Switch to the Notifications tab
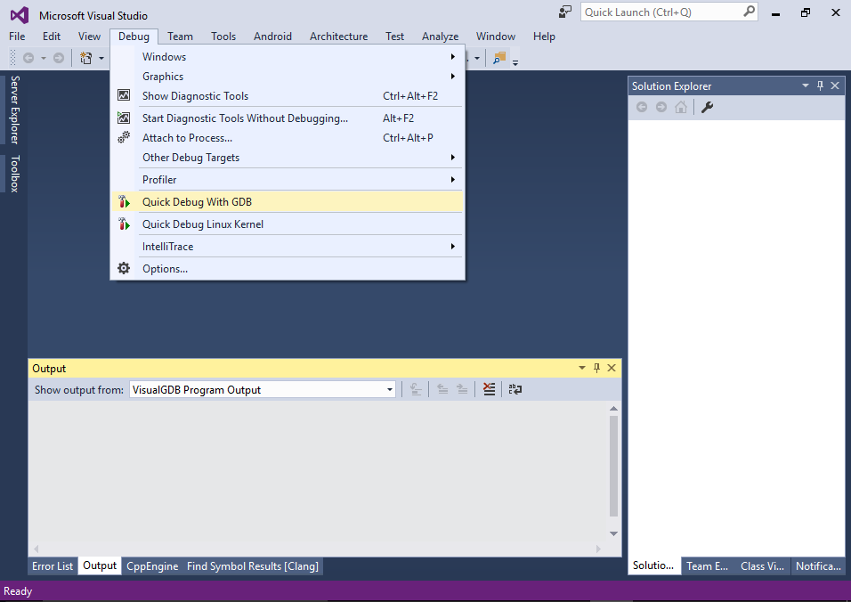 click(x=818, y=565)
